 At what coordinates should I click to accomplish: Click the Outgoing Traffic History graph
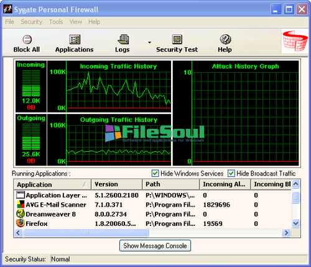[109, 139]
